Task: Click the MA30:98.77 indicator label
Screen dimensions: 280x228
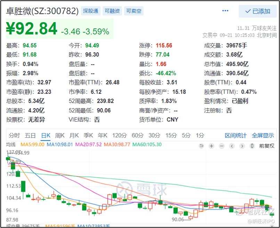Action: (117, 144)
